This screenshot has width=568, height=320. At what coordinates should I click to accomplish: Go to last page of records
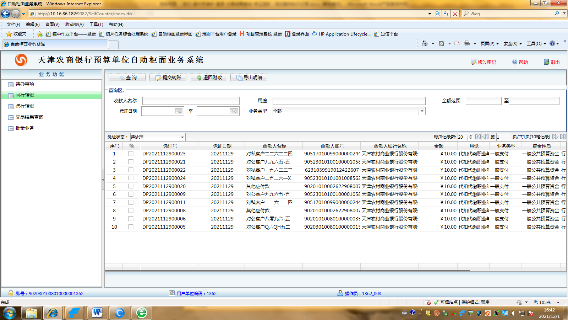563,137
